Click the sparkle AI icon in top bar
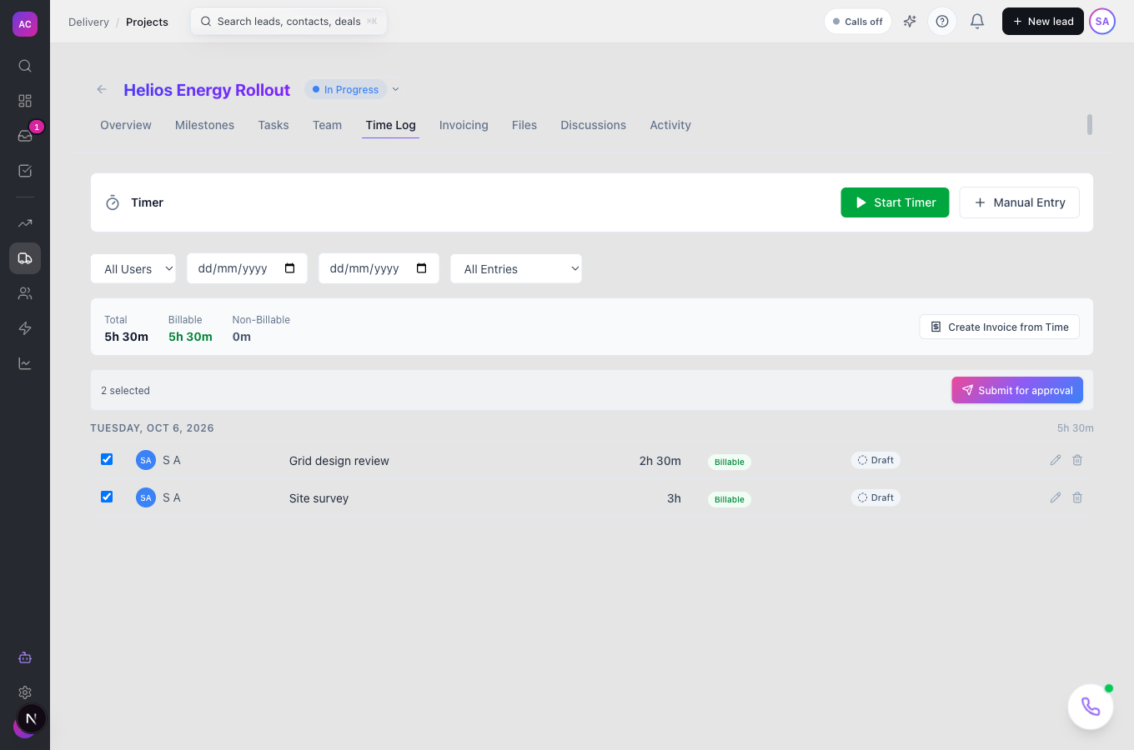The height and width of the screenshot is (750, 1134). coord(910,22)
